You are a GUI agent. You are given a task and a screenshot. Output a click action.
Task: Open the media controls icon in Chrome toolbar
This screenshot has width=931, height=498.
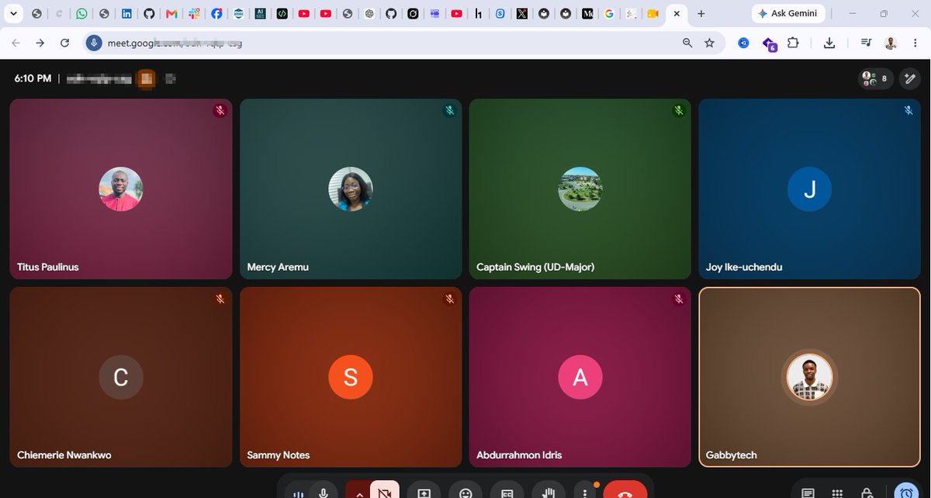point(867,43)
